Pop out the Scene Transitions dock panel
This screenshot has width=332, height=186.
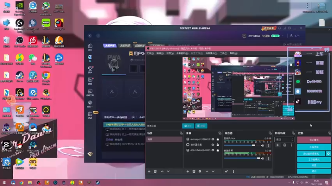pos(293,133)
